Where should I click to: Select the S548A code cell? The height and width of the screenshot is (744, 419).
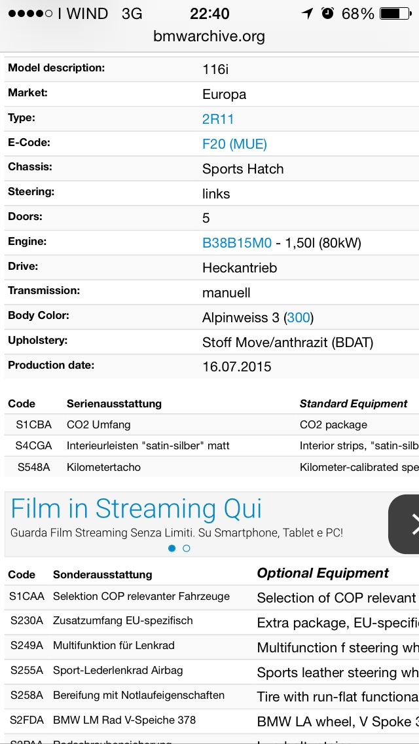click(x=33, y=468)
